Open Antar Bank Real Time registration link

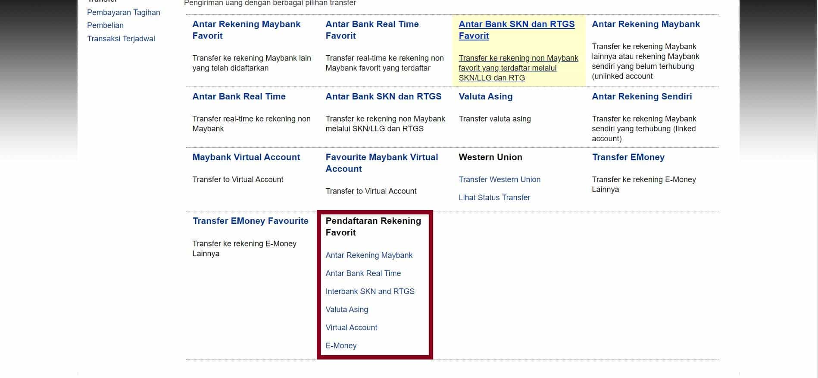pos(363,273)
